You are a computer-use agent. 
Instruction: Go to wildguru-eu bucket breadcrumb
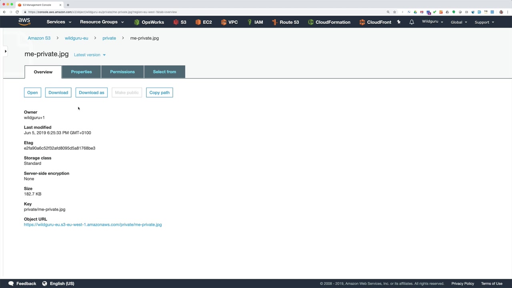(76, 38)
